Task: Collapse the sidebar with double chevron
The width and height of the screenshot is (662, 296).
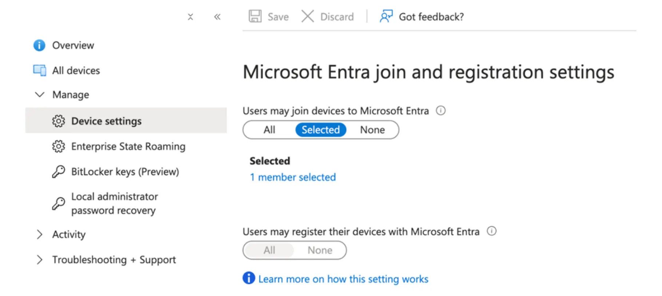Action: [217, 17]
